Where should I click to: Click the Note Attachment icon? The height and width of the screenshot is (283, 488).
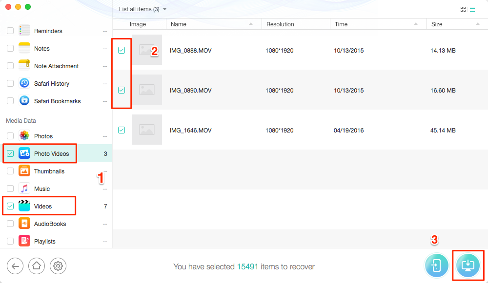click(24, 66)
